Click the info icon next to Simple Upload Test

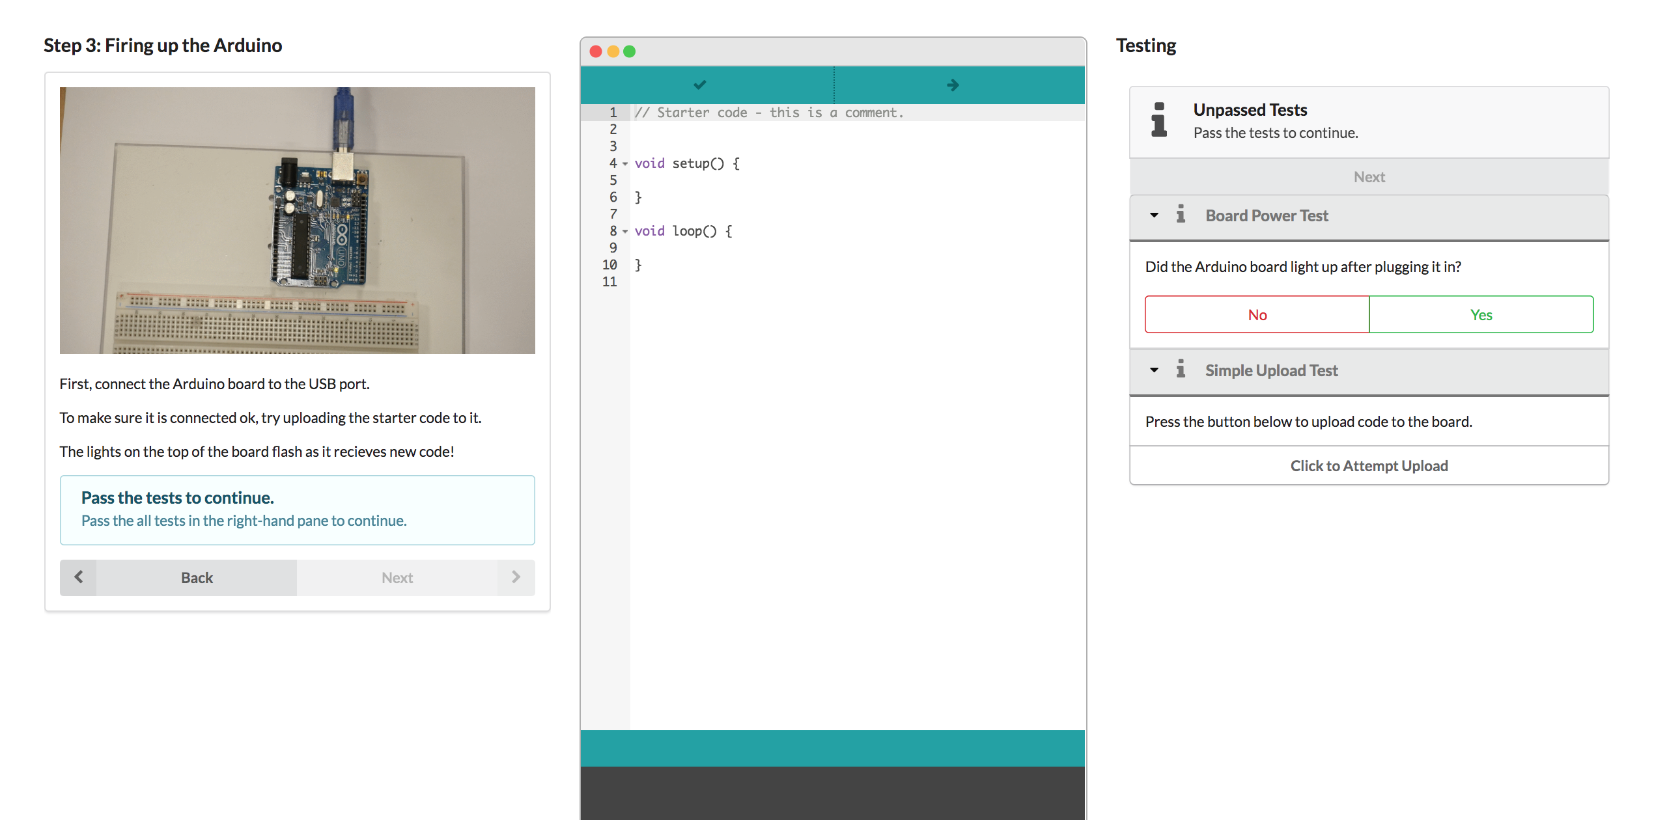[x=1181, y=369]
